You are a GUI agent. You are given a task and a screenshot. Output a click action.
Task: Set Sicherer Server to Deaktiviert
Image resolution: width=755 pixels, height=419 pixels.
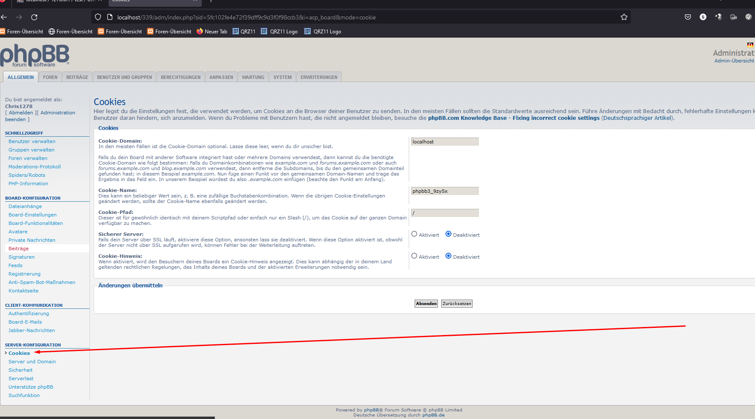[448, 234]
